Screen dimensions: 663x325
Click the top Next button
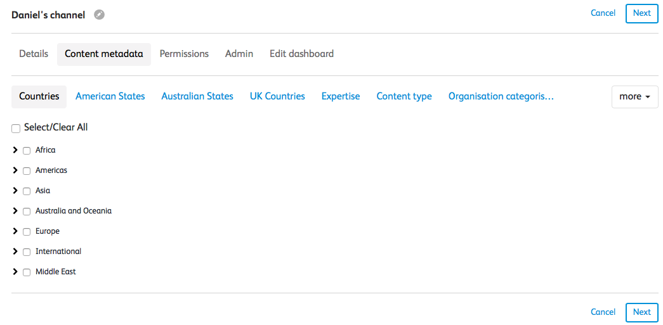[642, 13]
